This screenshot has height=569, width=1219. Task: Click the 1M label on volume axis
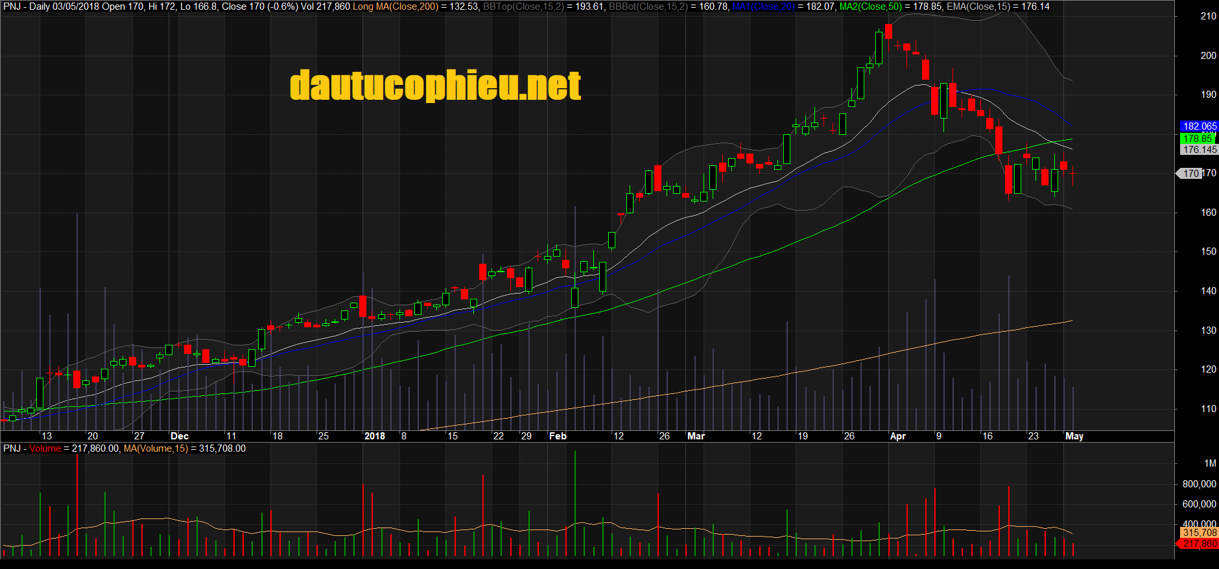1210,463
